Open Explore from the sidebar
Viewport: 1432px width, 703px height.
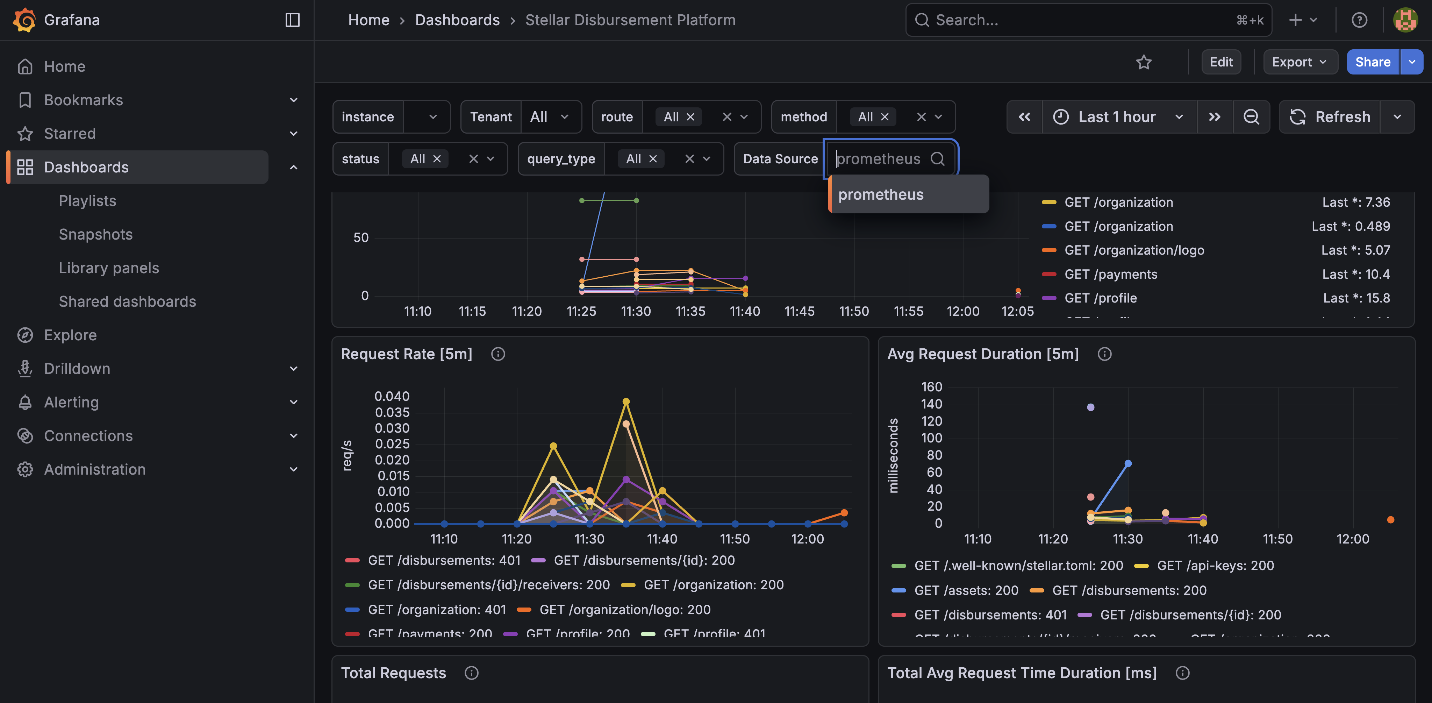(70, 335)
